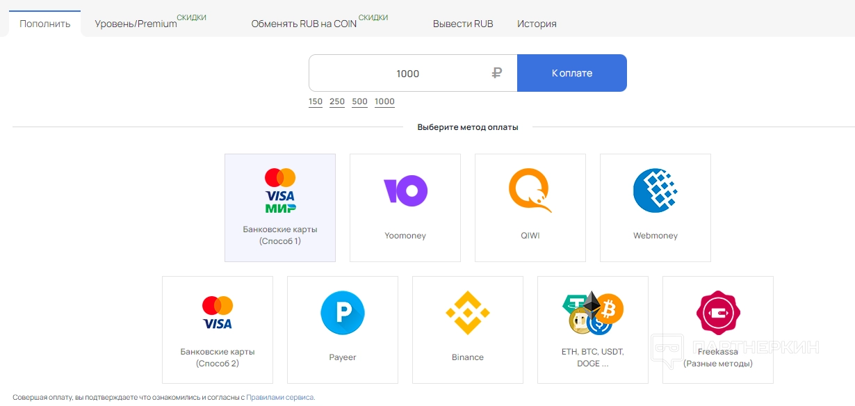Open Обменять RUB на COIN tab
855x406 pixels.
(304, 24)
